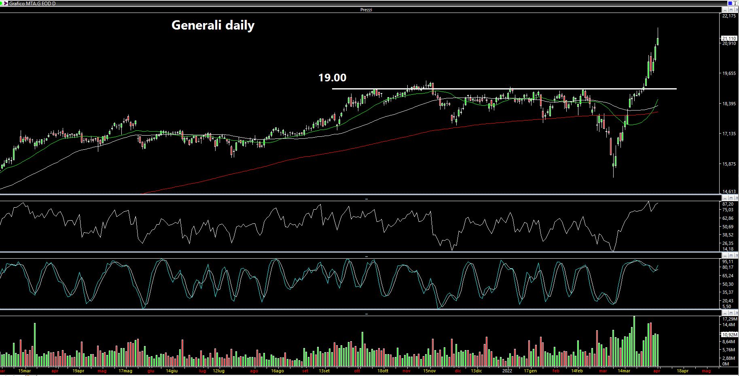
Task: Minimize the volume histogram panel
Action: (x=725, y=313)
